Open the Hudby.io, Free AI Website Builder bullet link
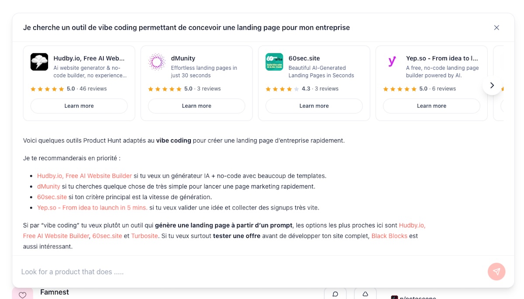Viewport: 524px width, 299px height. (x=84, y=176)
